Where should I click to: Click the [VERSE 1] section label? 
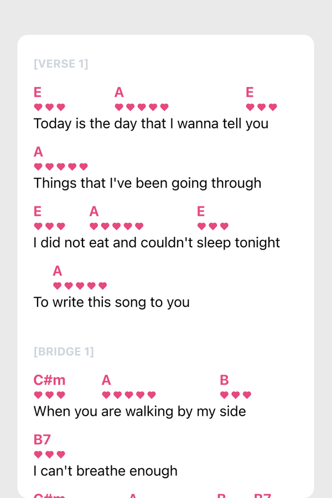pyautogui.click(x=61, y=64)
